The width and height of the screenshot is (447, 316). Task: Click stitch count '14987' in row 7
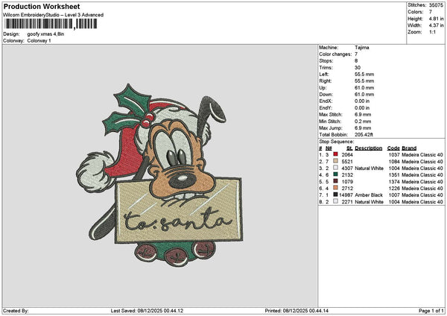point(346,195)
